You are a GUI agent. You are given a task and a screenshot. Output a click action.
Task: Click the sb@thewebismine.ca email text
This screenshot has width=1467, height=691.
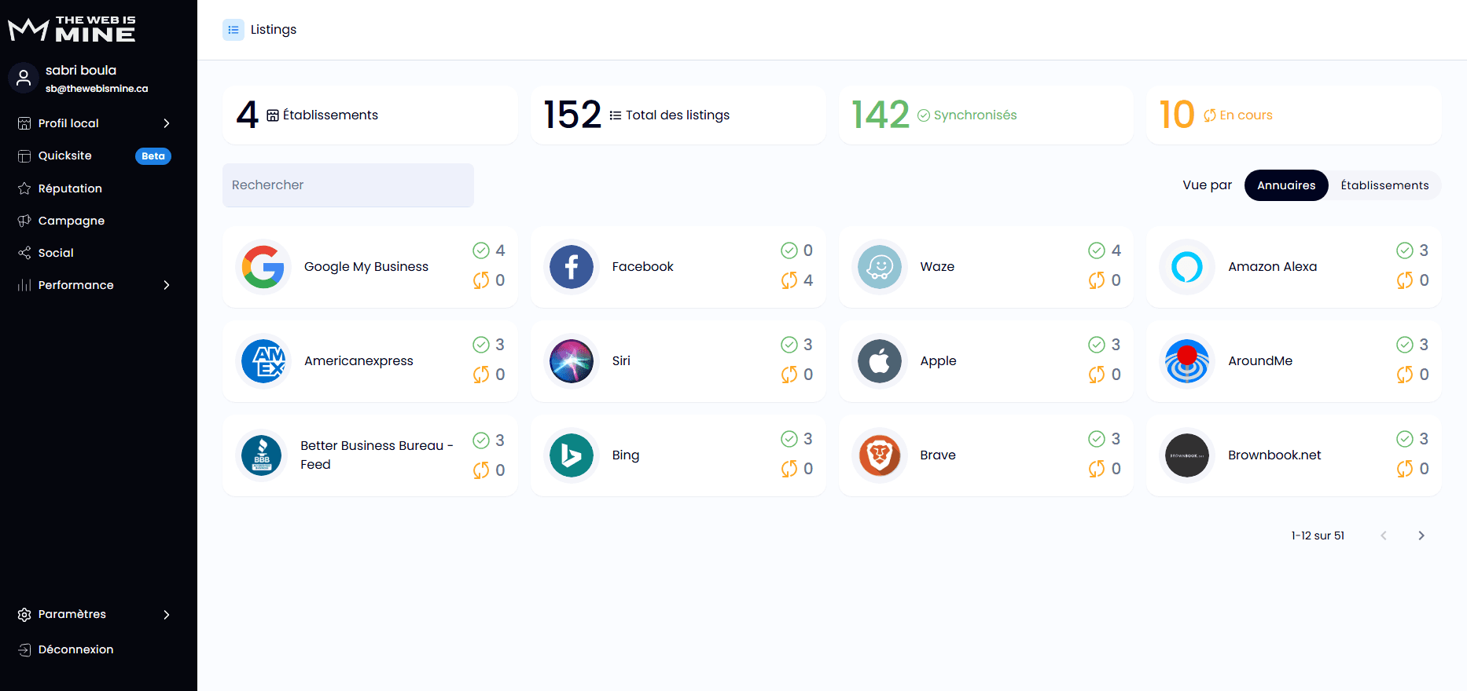[97, 89]
